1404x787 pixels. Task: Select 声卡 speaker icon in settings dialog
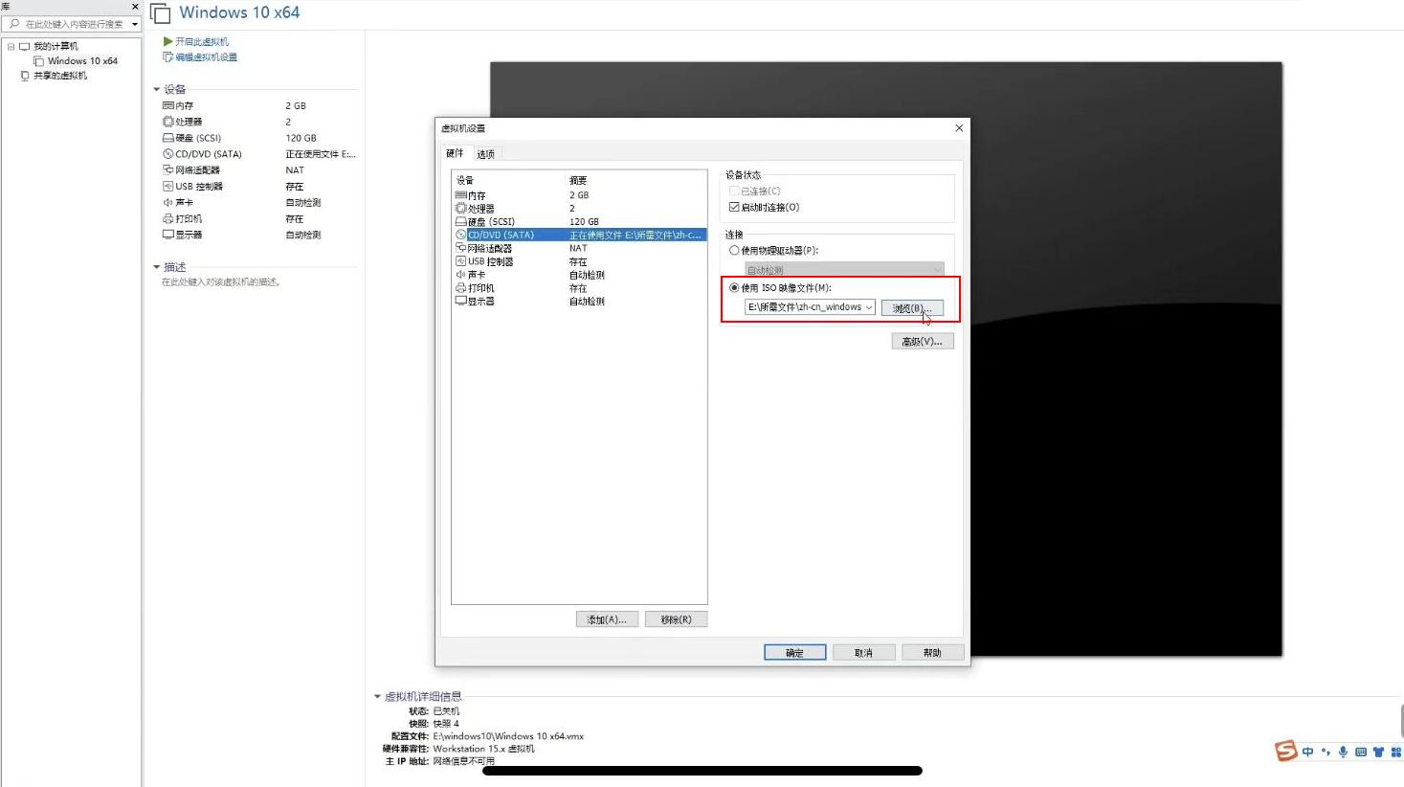coord(460,275)
